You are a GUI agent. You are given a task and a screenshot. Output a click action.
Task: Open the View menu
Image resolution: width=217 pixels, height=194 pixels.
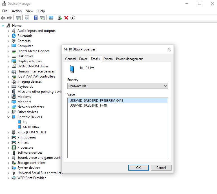pyautogui.click(x=30, y=11)
